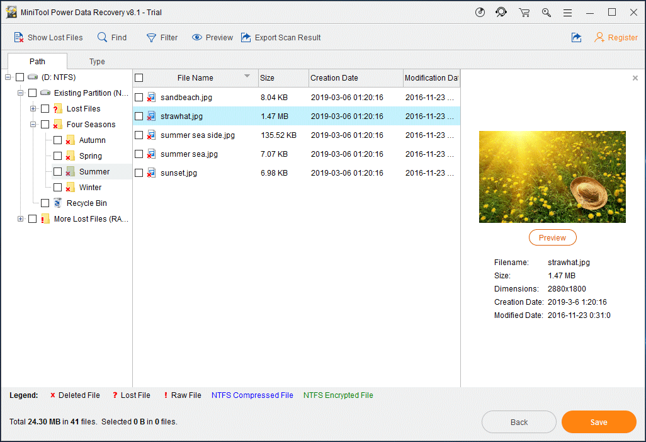646x442 pixels.
Task: Open the hamburger menu icon
Action: click(x=567, y=13)
